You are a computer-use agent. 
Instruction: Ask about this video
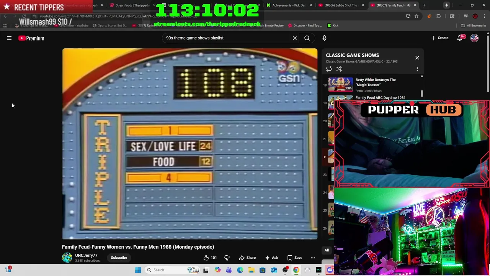click(271, 258)
